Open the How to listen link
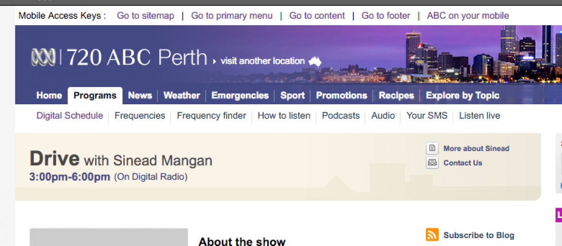 pos(284,116)
